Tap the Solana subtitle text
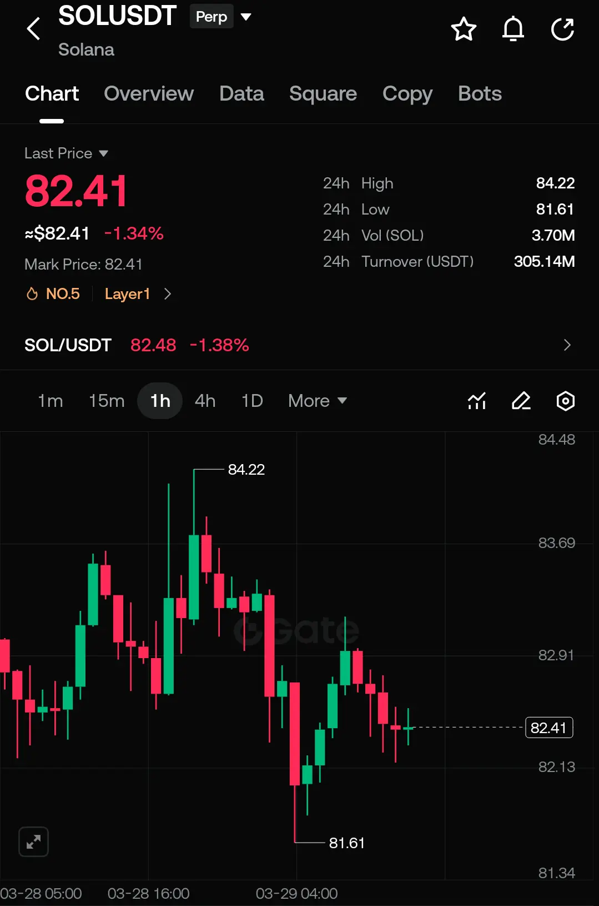 pyautogui.click(x=86, y=49)
